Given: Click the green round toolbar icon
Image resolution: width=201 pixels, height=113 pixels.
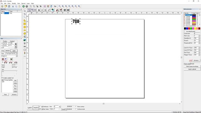Looking at the screenshot, I should [x=24, y=6].
